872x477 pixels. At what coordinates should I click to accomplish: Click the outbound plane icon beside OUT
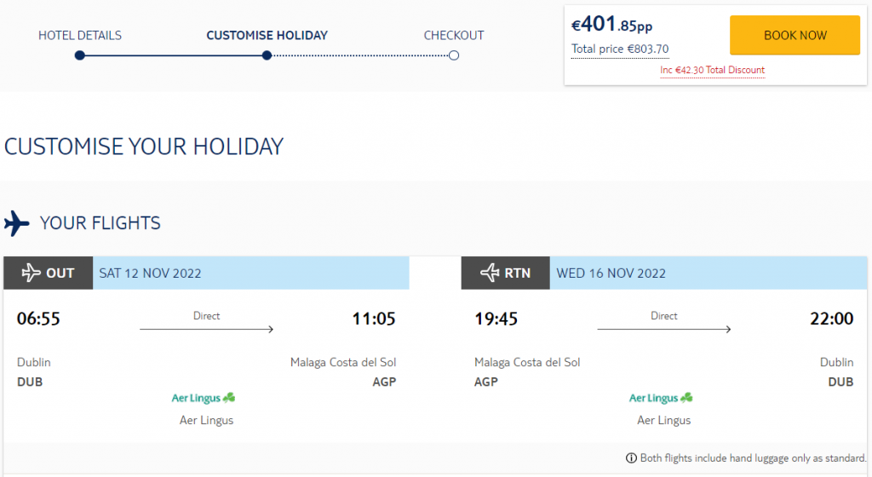(x=32, y=273)
